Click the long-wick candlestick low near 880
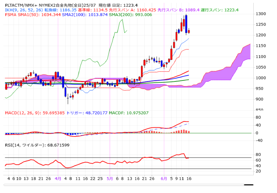The width and height of the screenshot is (277, 193). click(68, 99)
